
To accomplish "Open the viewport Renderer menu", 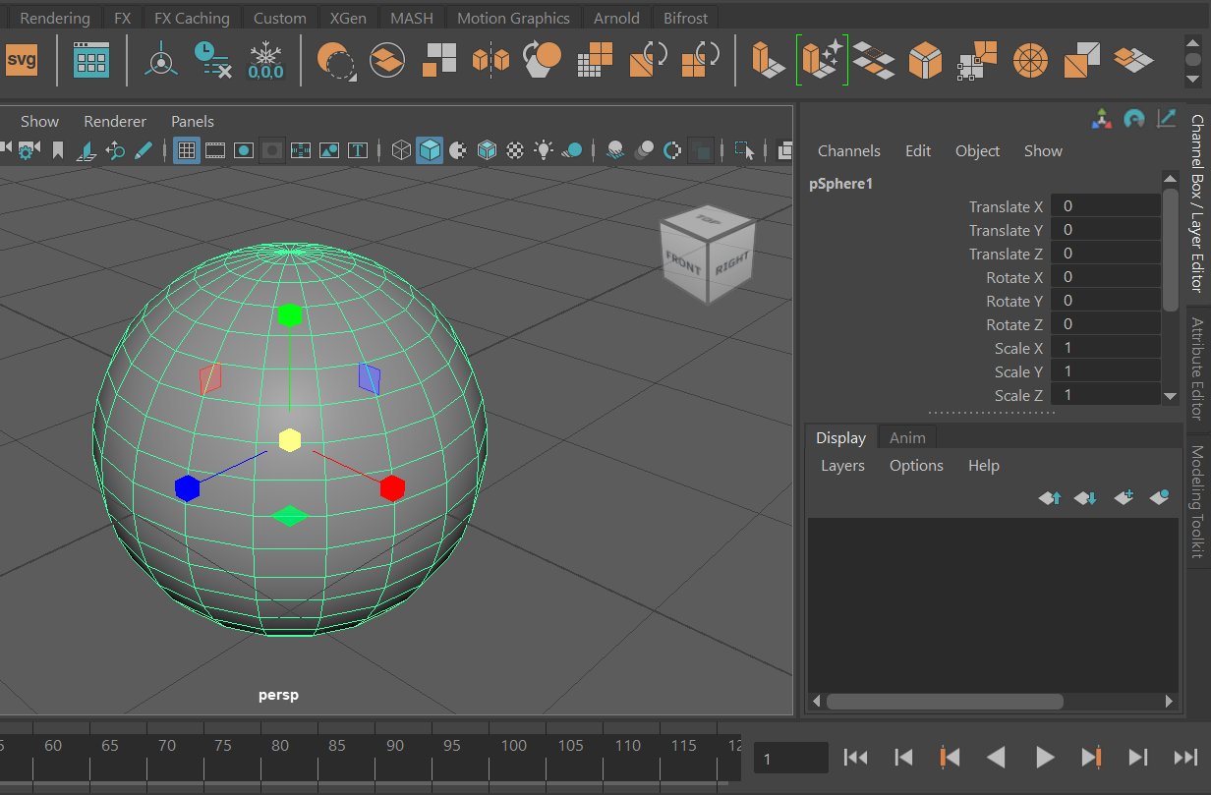I will [115, 122].
